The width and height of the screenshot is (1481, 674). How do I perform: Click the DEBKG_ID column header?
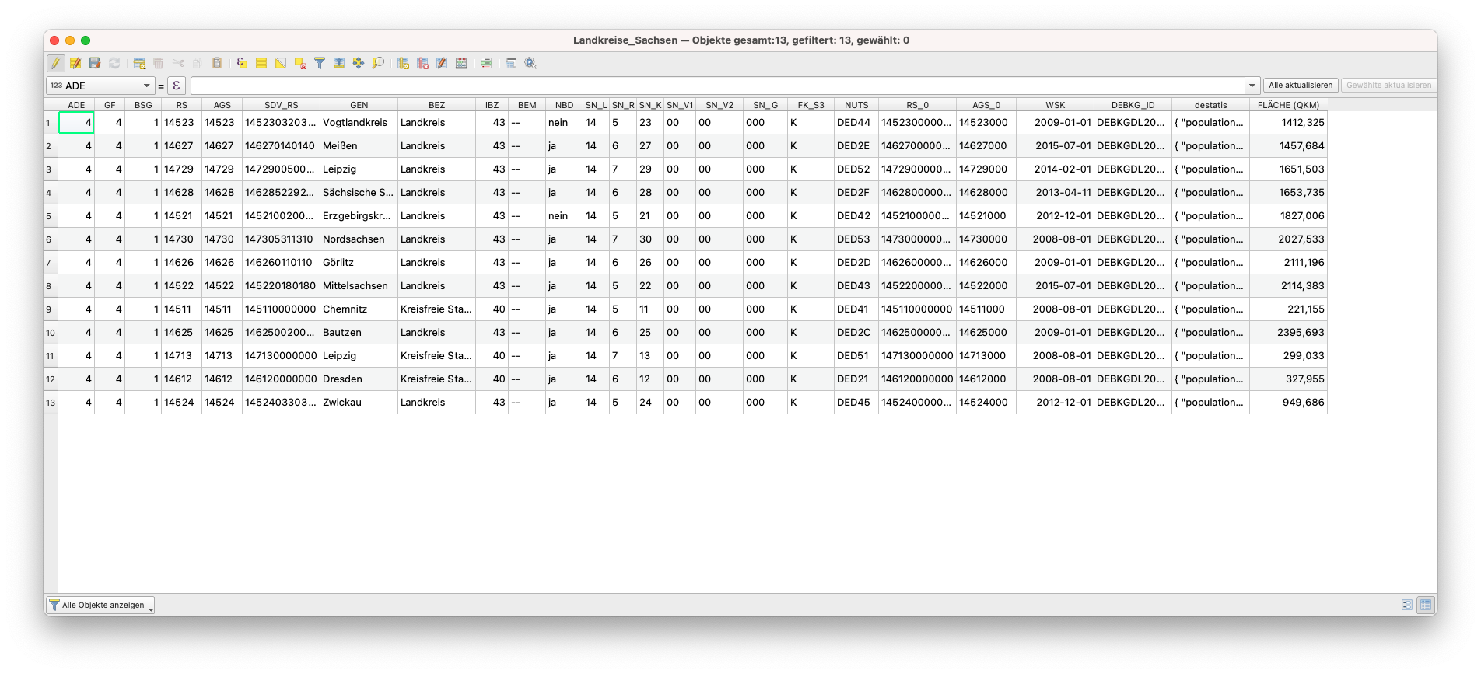click(1133, 105)
